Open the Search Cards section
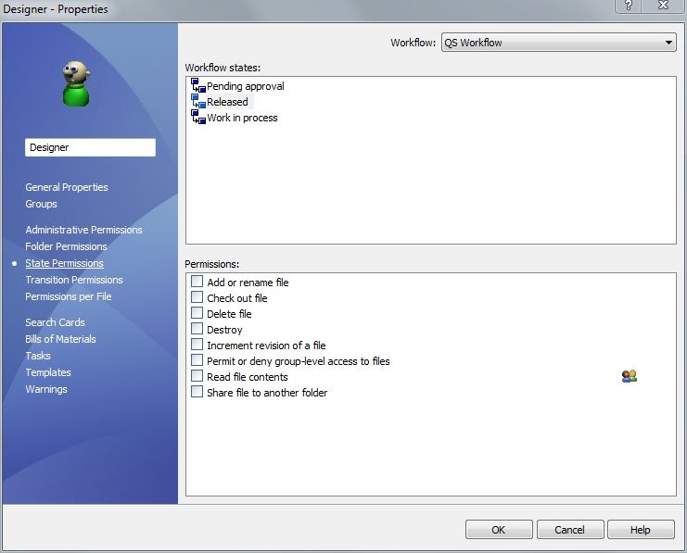Screen dimensions: 687x553 click(56, 322)
